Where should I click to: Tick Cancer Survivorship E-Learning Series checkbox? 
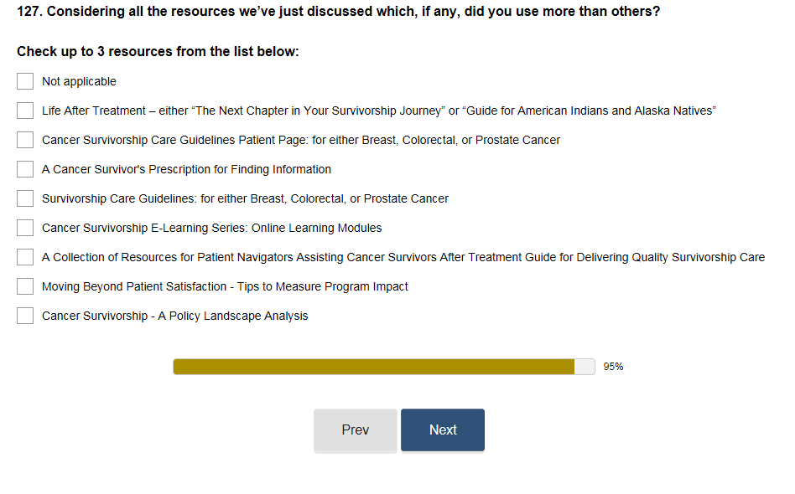point(25,228)
